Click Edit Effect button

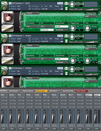pyautogui.click(x=55, y=91)
